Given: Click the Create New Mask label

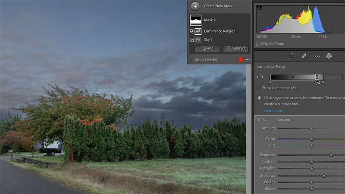Looking at the screenshot, I should (x=218, y=6).
